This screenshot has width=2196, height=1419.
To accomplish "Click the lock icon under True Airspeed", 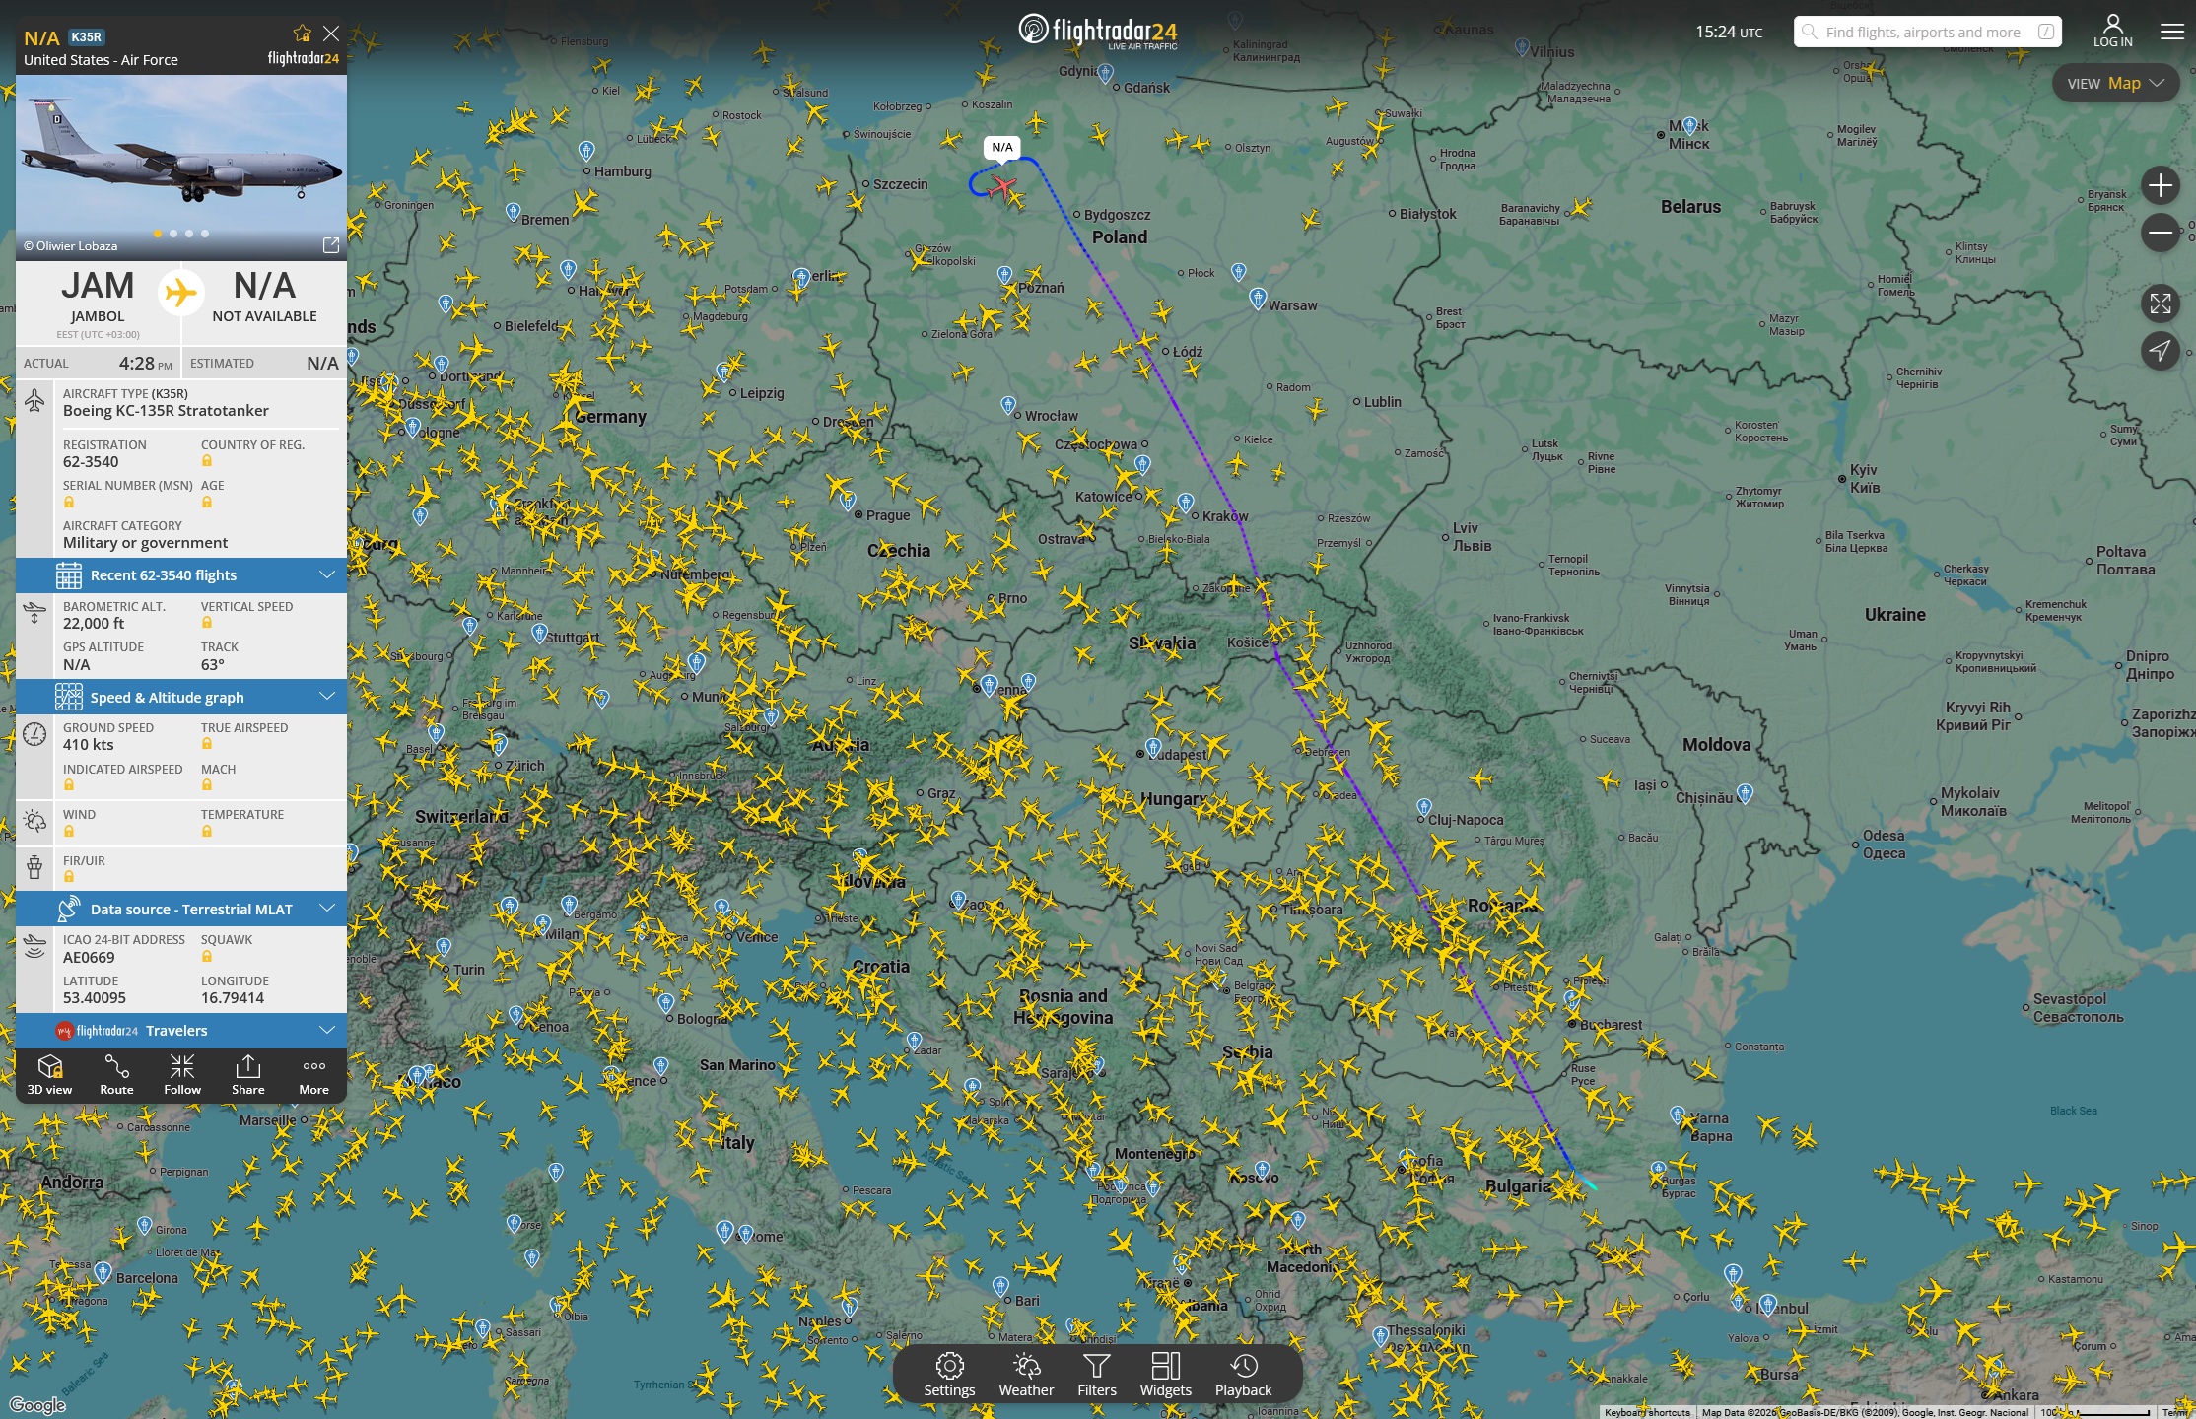I will pyautogui.click(x=207, y=744).
